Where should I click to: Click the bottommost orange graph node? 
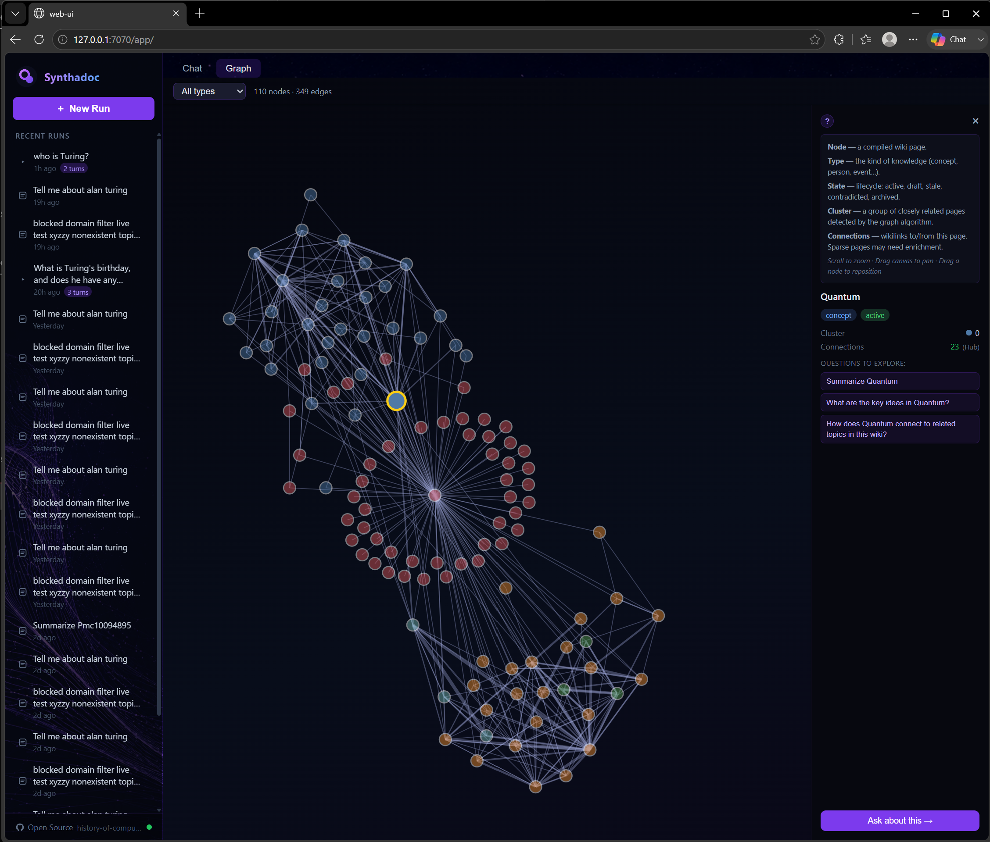click(536, 787)
